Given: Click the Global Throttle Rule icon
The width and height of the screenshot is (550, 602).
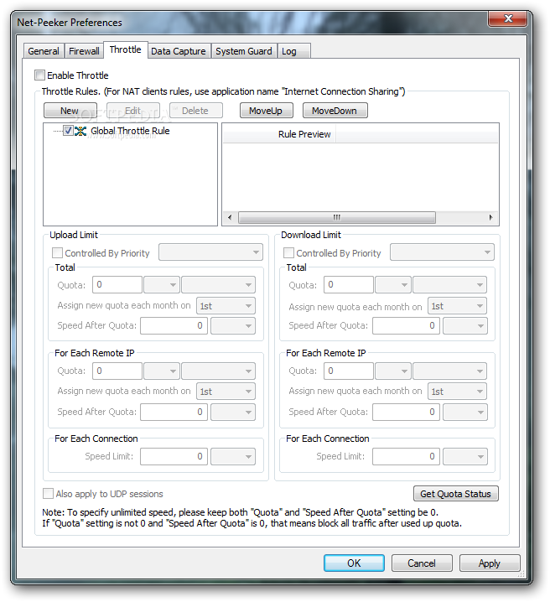Looking at the screenshot, I should pyautogui.click(x=80, y=132).
